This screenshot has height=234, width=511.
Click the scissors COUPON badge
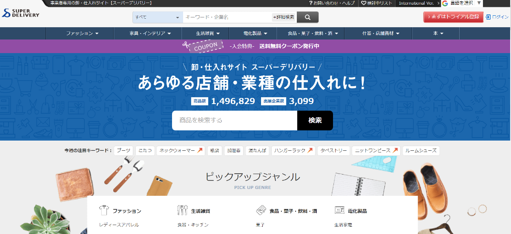click(x=203, y=46)
